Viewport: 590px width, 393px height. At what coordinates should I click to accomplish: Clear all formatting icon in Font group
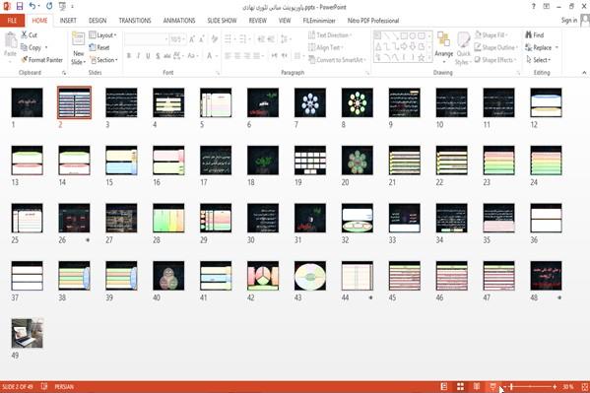(x=215, y=39)
